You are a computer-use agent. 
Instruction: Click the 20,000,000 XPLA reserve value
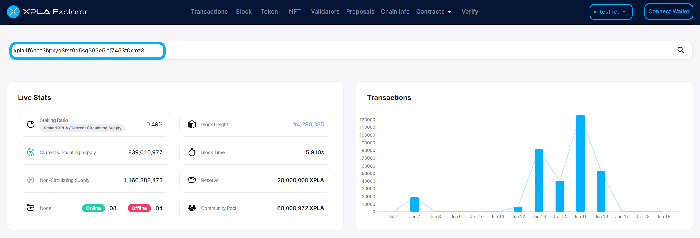click(301, 180)
